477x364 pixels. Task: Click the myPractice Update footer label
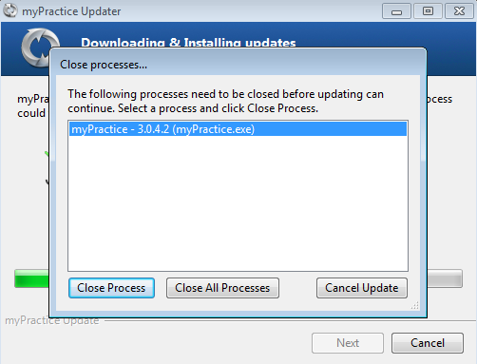click(52, 320)
